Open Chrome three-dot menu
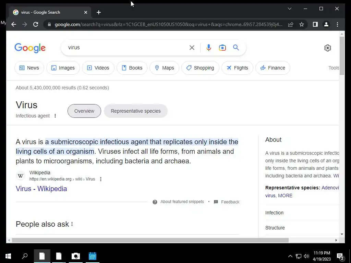 click(x=337, y=24)
